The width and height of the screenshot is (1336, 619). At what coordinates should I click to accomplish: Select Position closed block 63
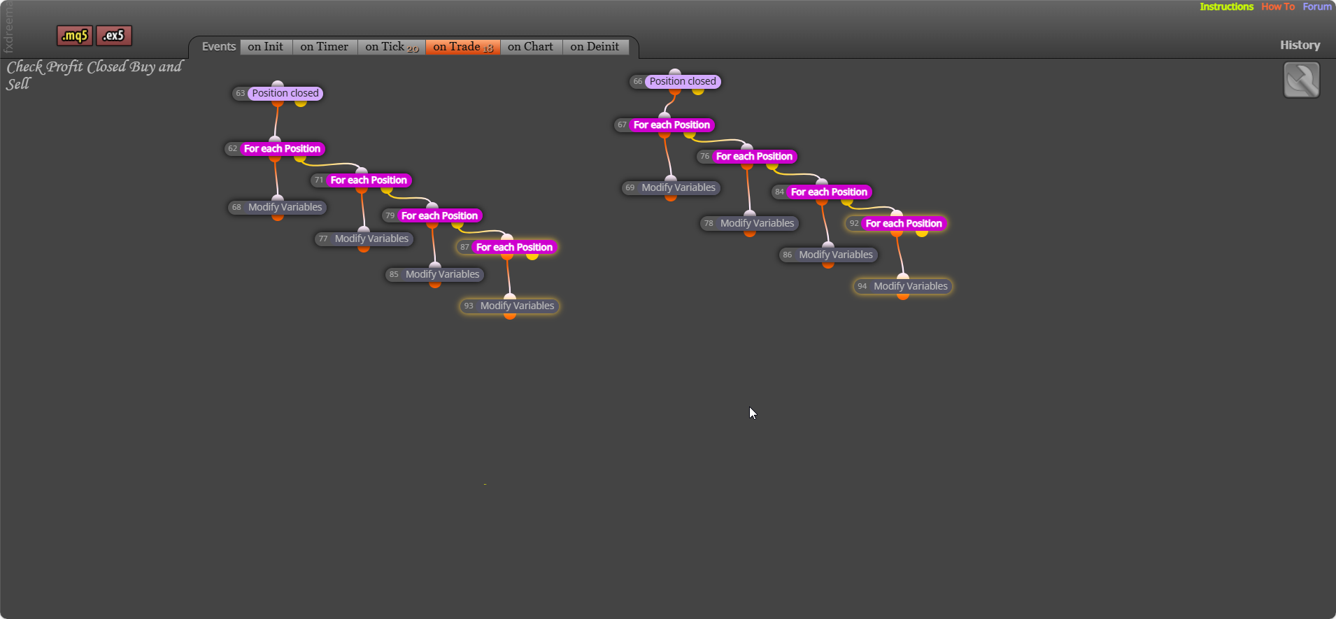278,93
